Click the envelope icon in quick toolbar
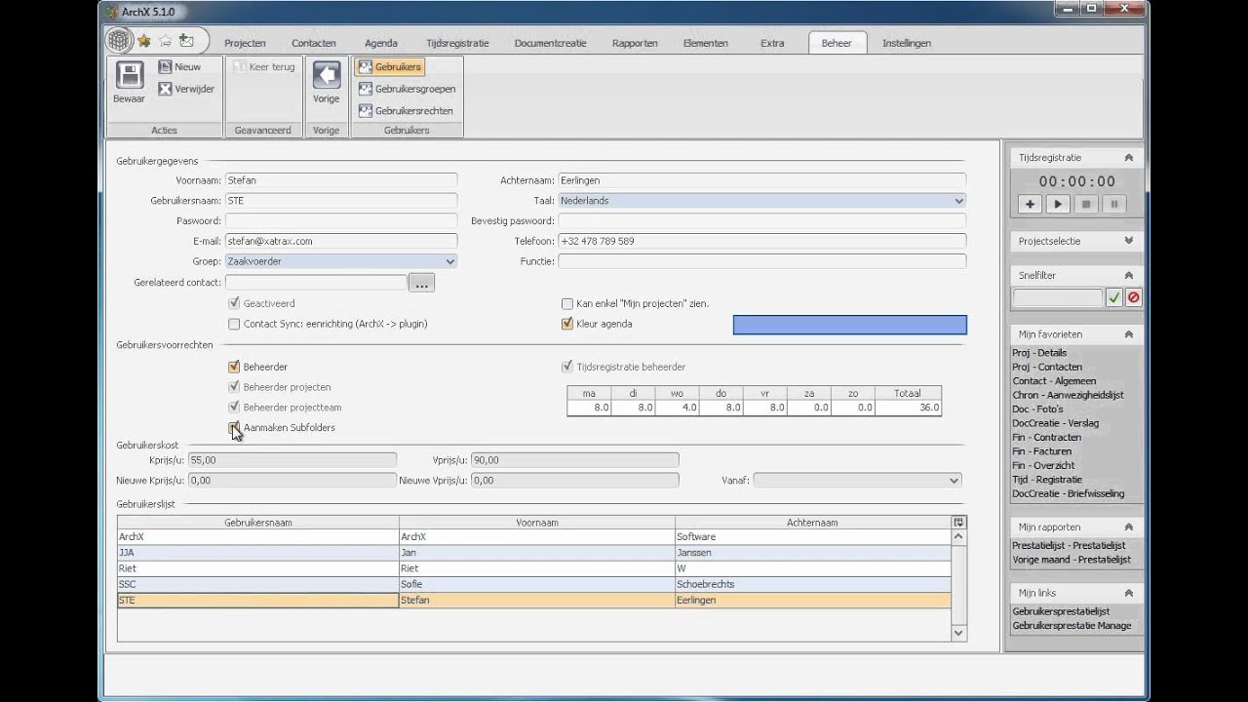This screenshot has width=1248, height=702. pos(186,41)
